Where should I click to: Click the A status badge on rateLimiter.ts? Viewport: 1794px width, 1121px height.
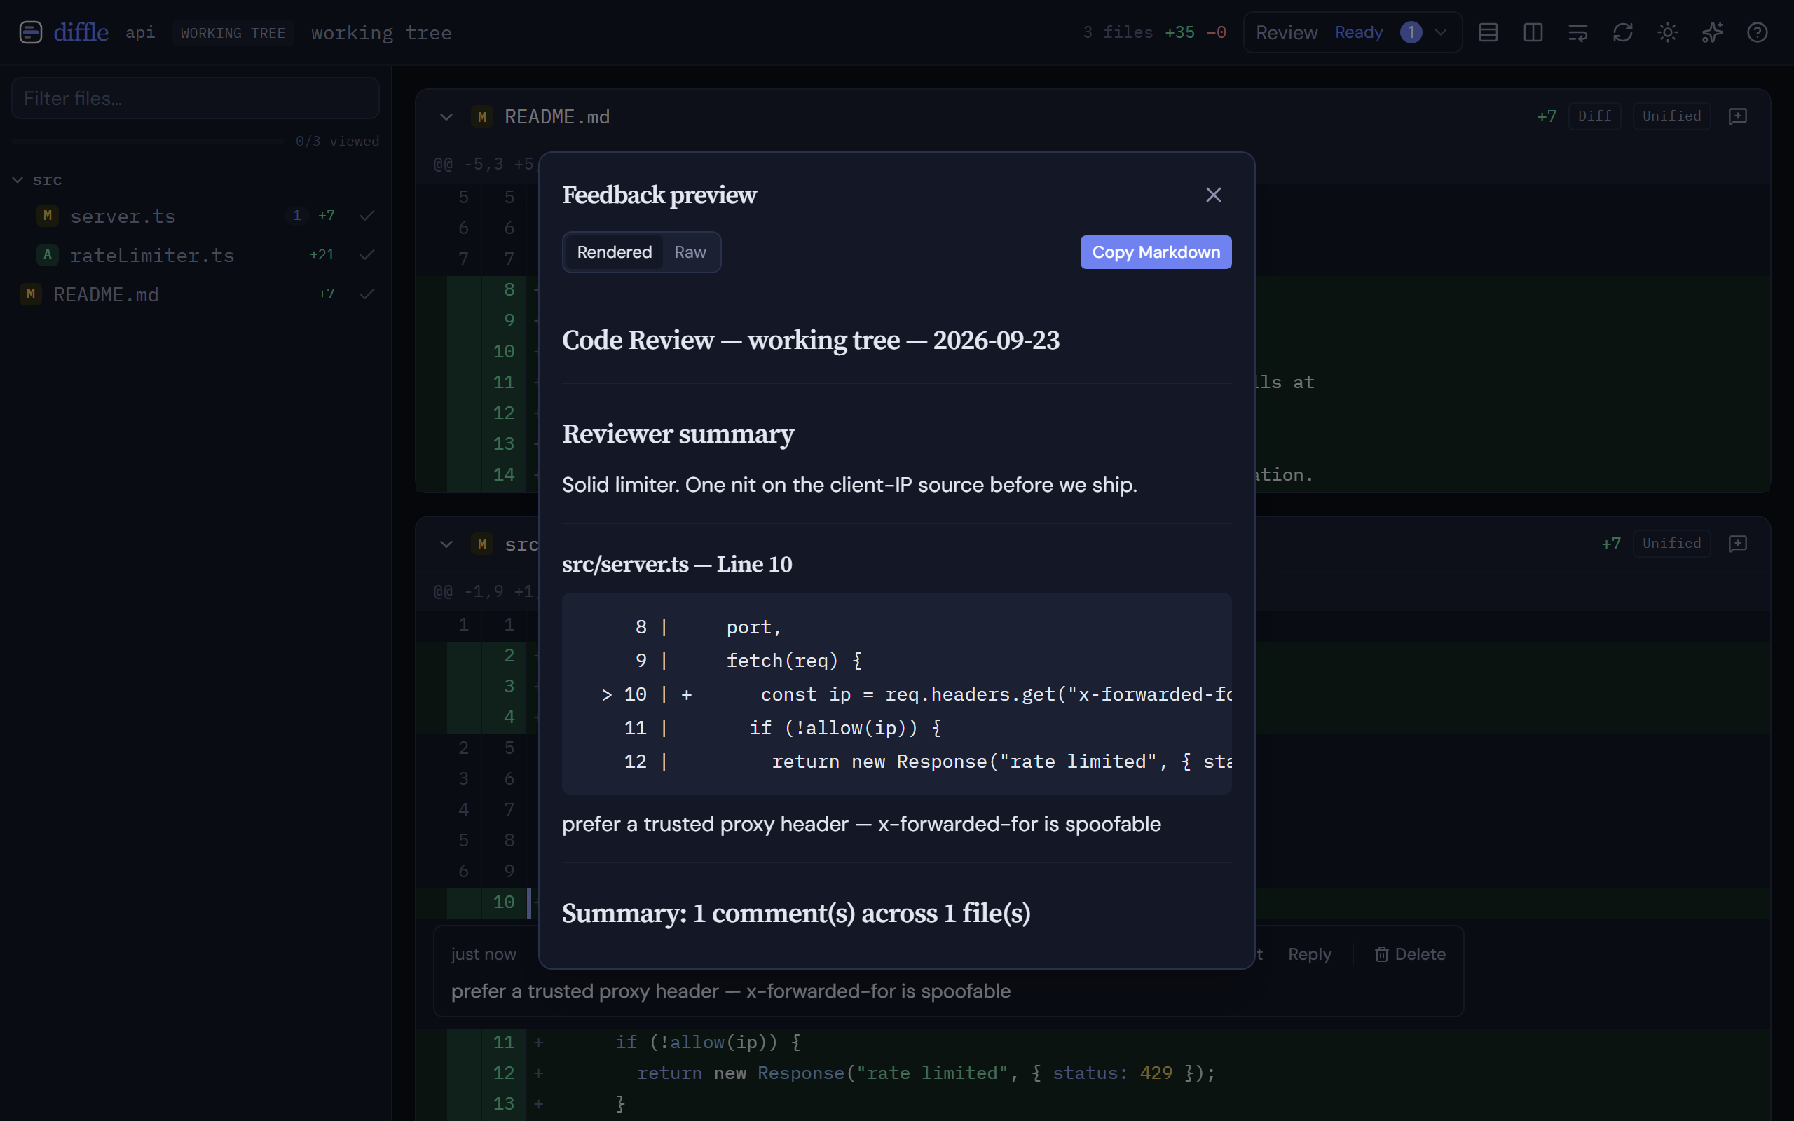48,255
